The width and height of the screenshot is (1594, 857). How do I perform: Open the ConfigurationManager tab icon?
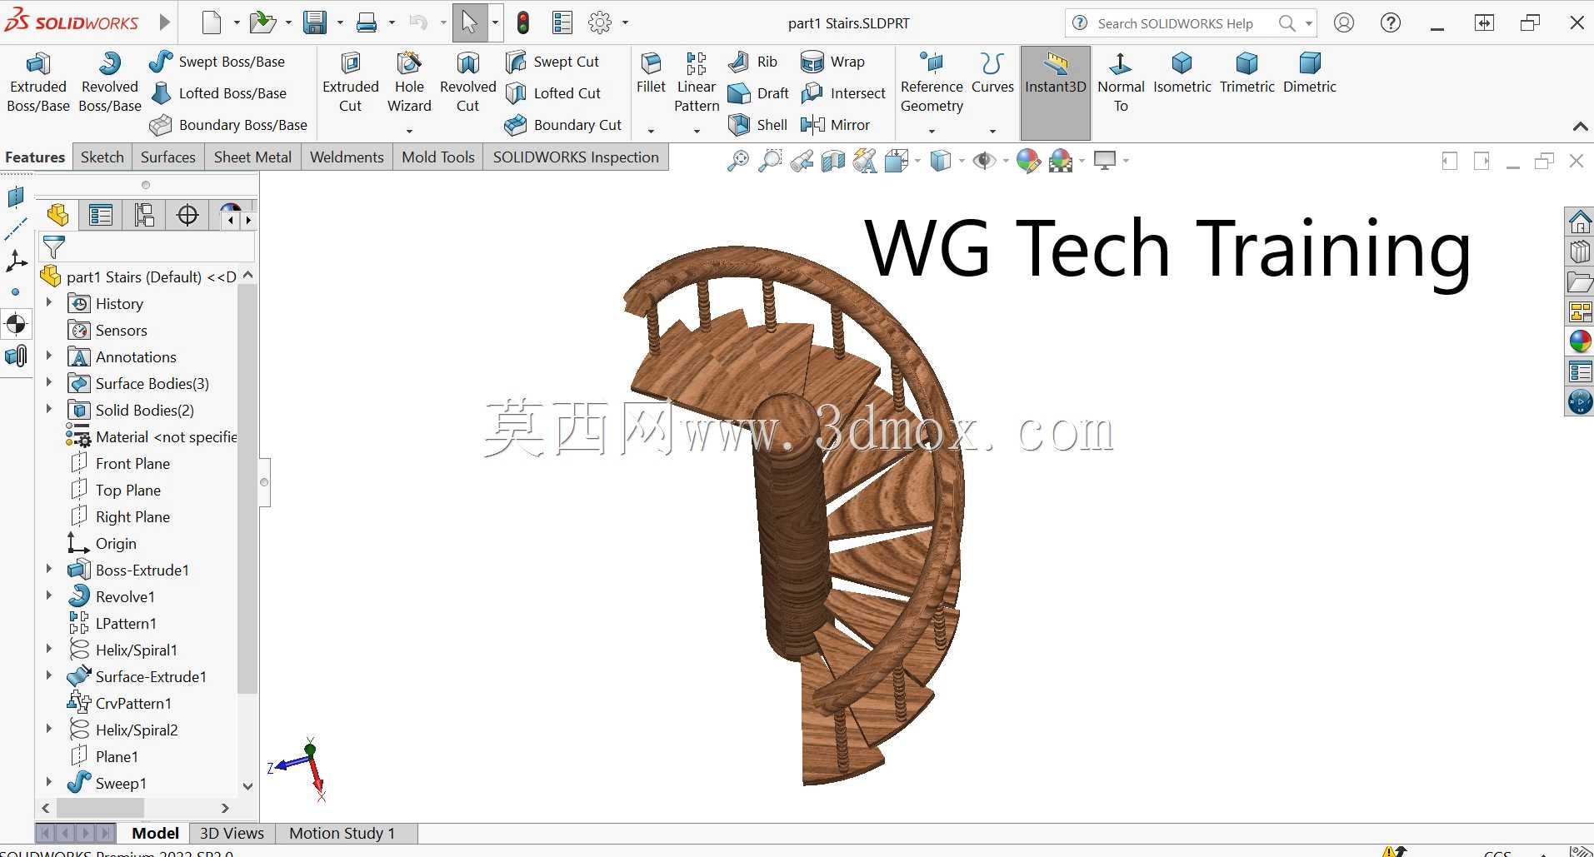point(144,216)
